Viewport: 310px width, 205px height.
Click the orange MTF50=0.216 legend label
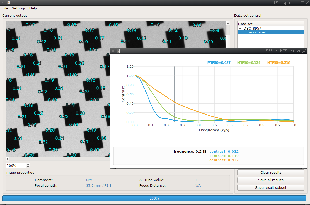pos(279,62)
